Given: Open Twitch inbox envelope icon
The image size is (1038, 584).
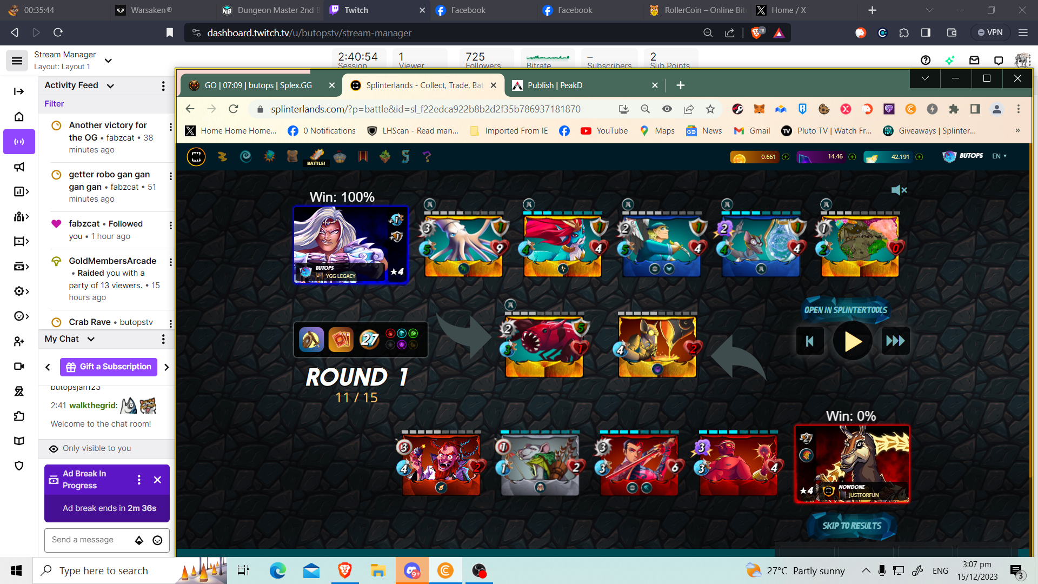Looking at the screenshot, I should pos(974,60).
